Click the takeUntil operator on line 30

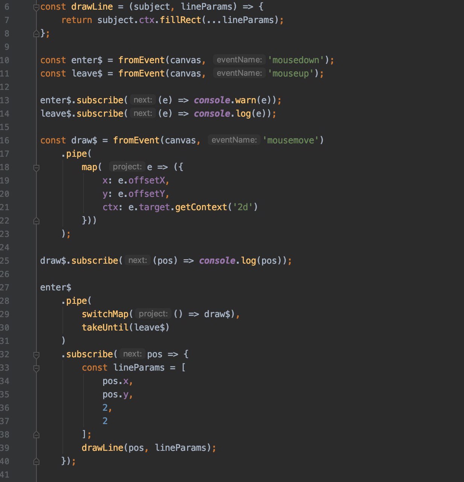click(x=105, y=328)
